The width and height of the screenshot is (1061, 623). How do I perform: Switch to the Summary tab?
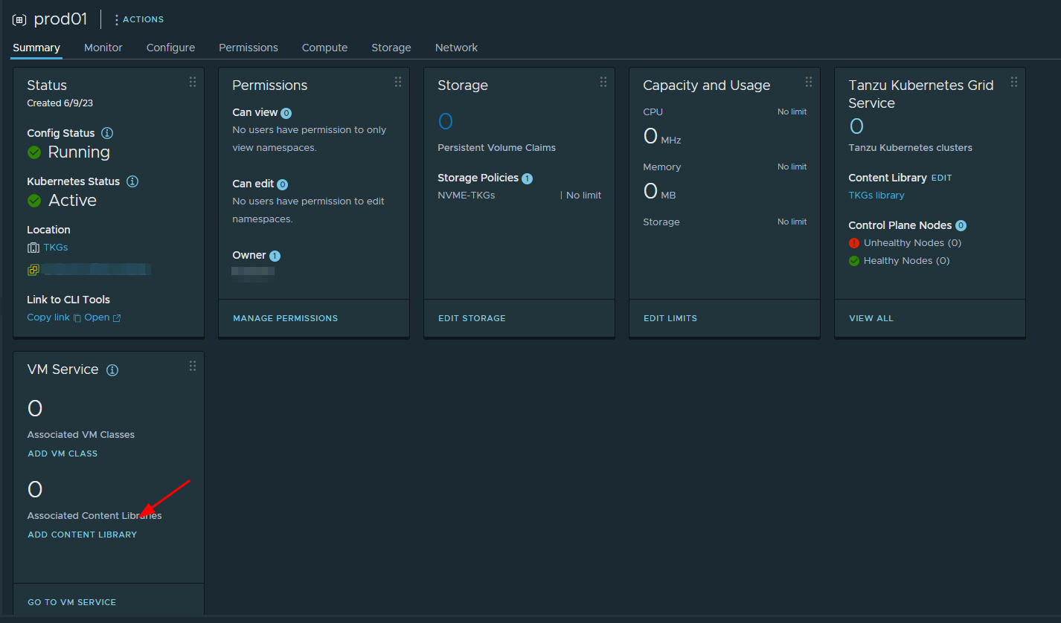(36, 48)
